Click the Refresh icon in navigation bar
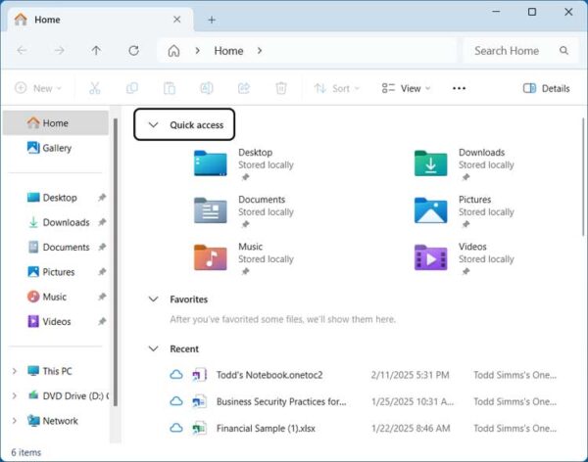Image resolution: width=588 pixels, height=462 pixels. (132, 51)
